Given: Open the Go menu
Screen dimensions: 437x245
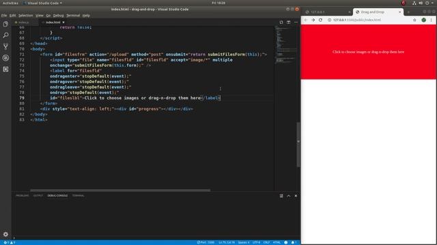Looking at the screenshot, I should (48, 16).
